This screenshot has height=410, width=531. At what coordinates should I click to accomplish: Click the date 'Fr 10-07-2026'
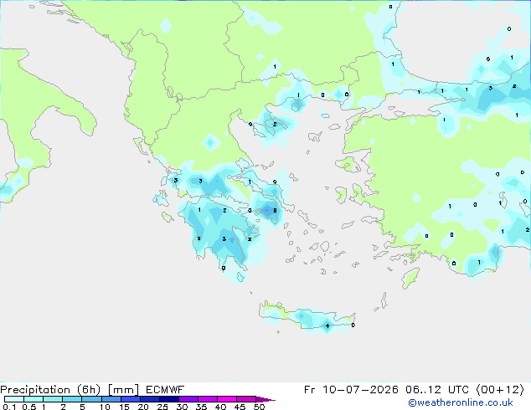coord(351,390)
